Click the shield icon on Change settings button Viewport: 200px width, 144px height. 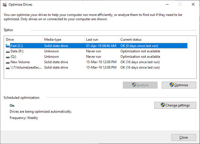pyautogui.click(x=163, y=105)
